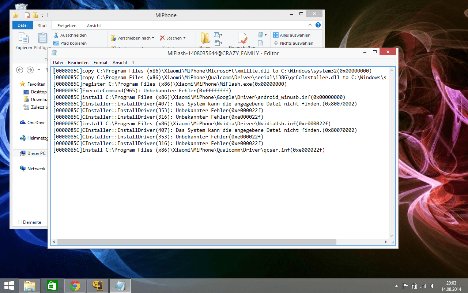Click the Editor notepad taskbar icon
The height and width of the screenshot is (293, 468).
(120, 286)
